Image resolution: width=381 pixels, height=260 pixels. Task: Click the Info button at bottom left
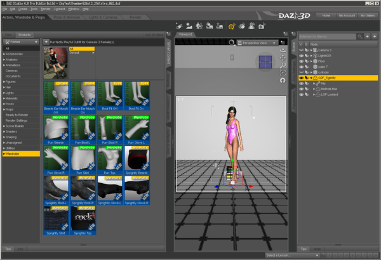pyautogui.click(x=21, y=249)
